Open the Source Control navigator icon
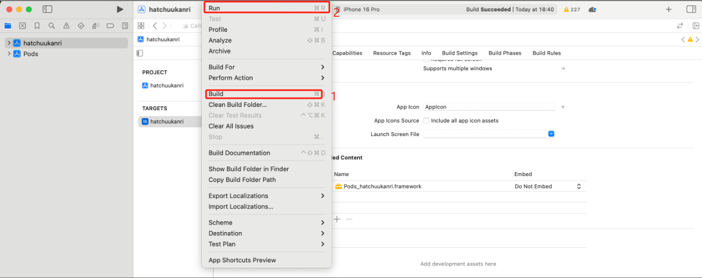Image resolution: width=702 pixels, height=278 pixels. click(x=22, y=25)
